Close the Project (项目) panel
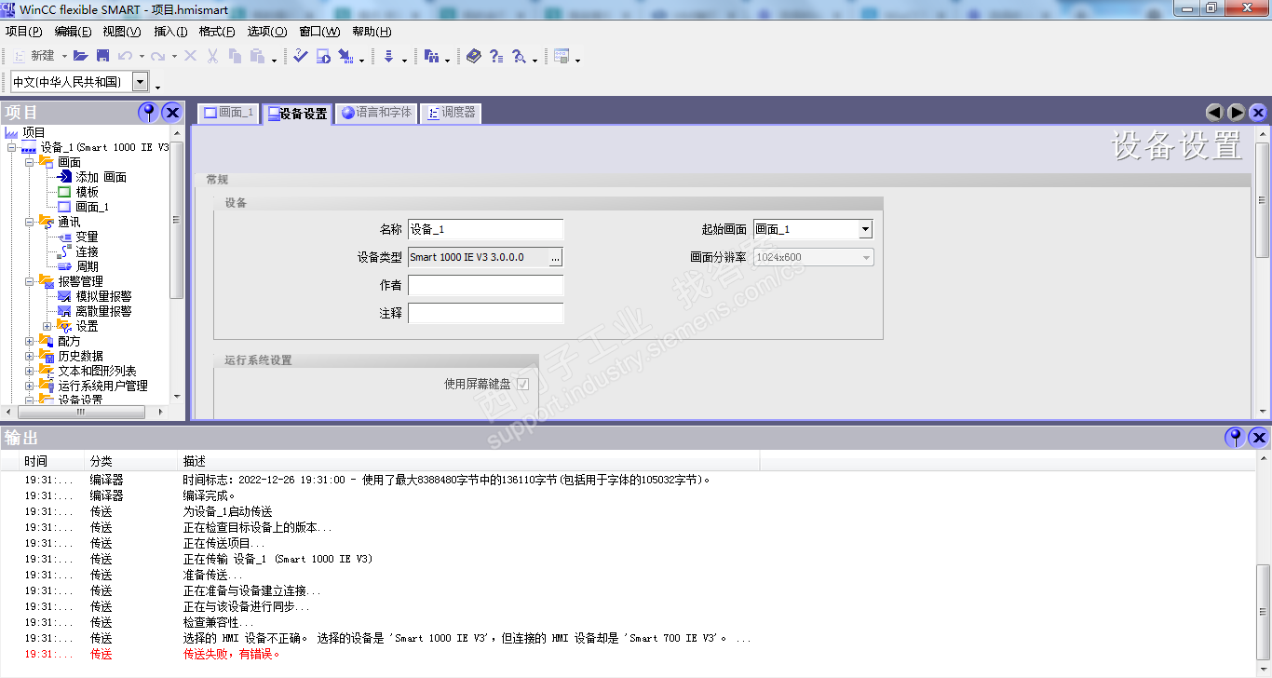1272x678 pixels. coord(172,113)
